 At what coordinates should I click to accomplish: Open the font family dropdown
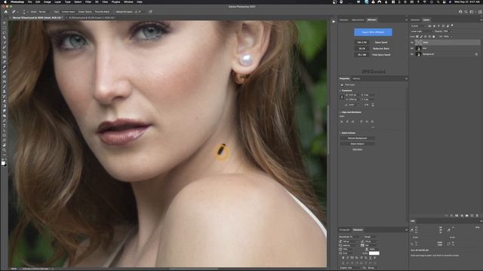click(x=350, y=237)
